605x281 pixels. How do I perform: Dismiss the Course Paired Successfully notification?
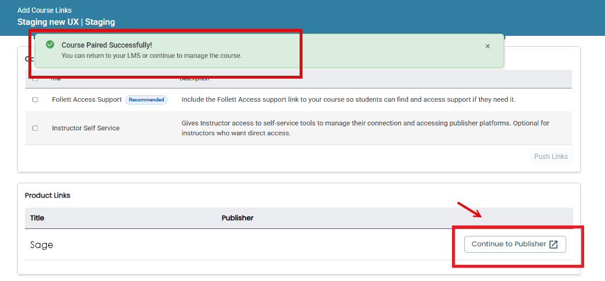487,46
